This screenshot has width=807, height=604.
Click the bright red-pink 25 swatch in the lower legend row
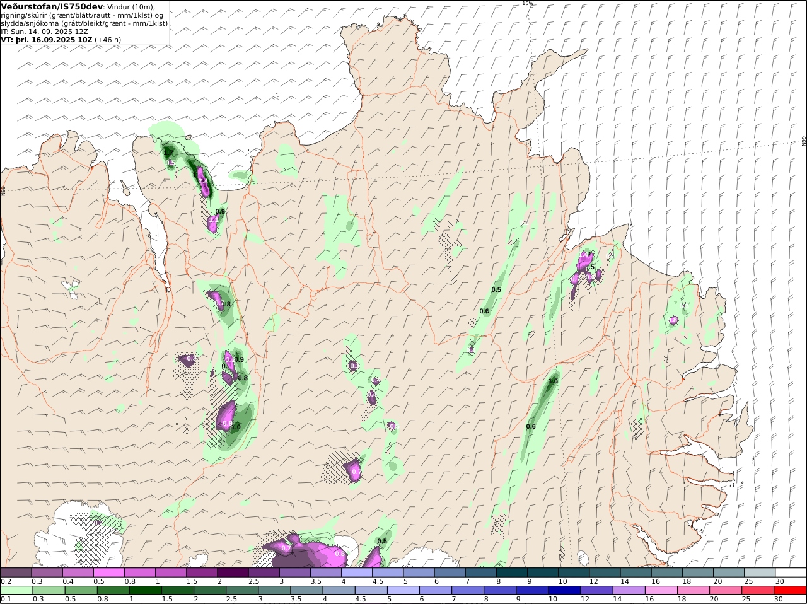pos(758,590)
